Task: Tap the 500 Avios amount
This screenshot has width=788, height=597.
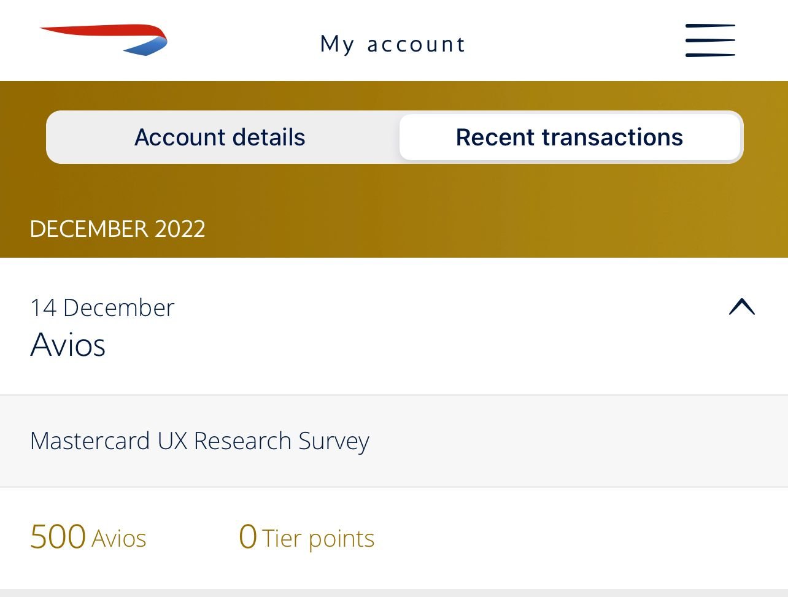Action: (88, 537)
